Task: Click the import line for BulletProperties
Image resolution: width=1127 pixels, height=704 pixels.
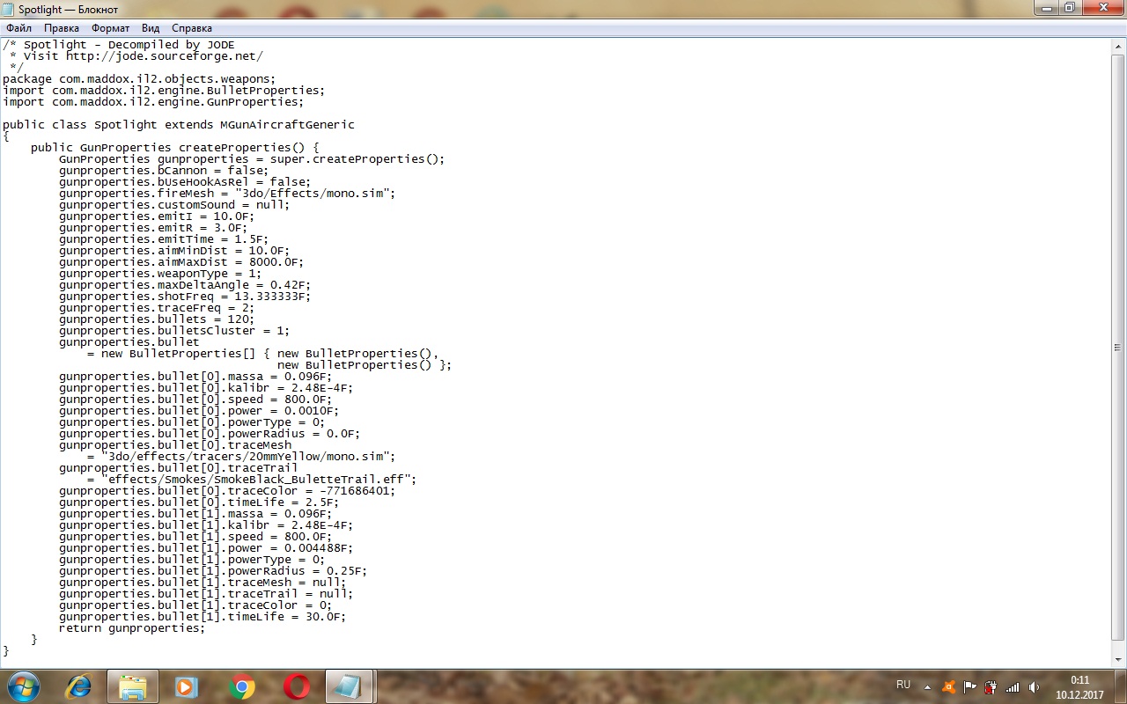Action: tap(165, 90)
